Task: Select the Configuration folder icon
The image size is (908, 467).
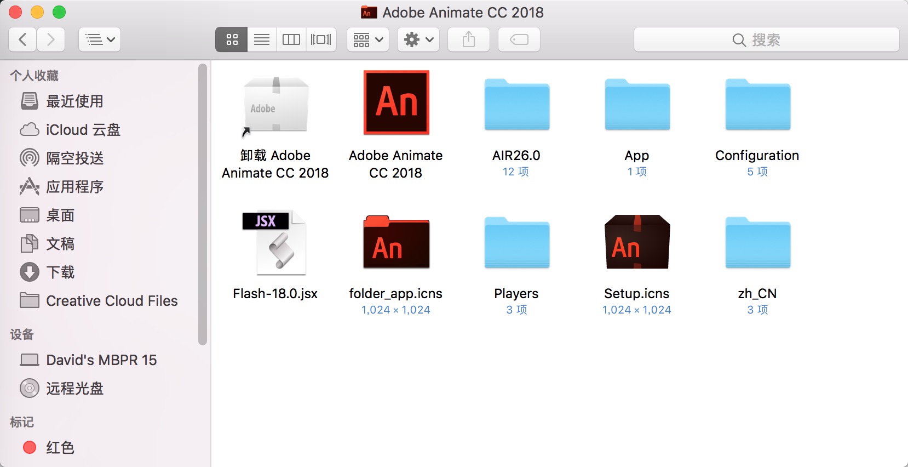Action: coord(757,105)
